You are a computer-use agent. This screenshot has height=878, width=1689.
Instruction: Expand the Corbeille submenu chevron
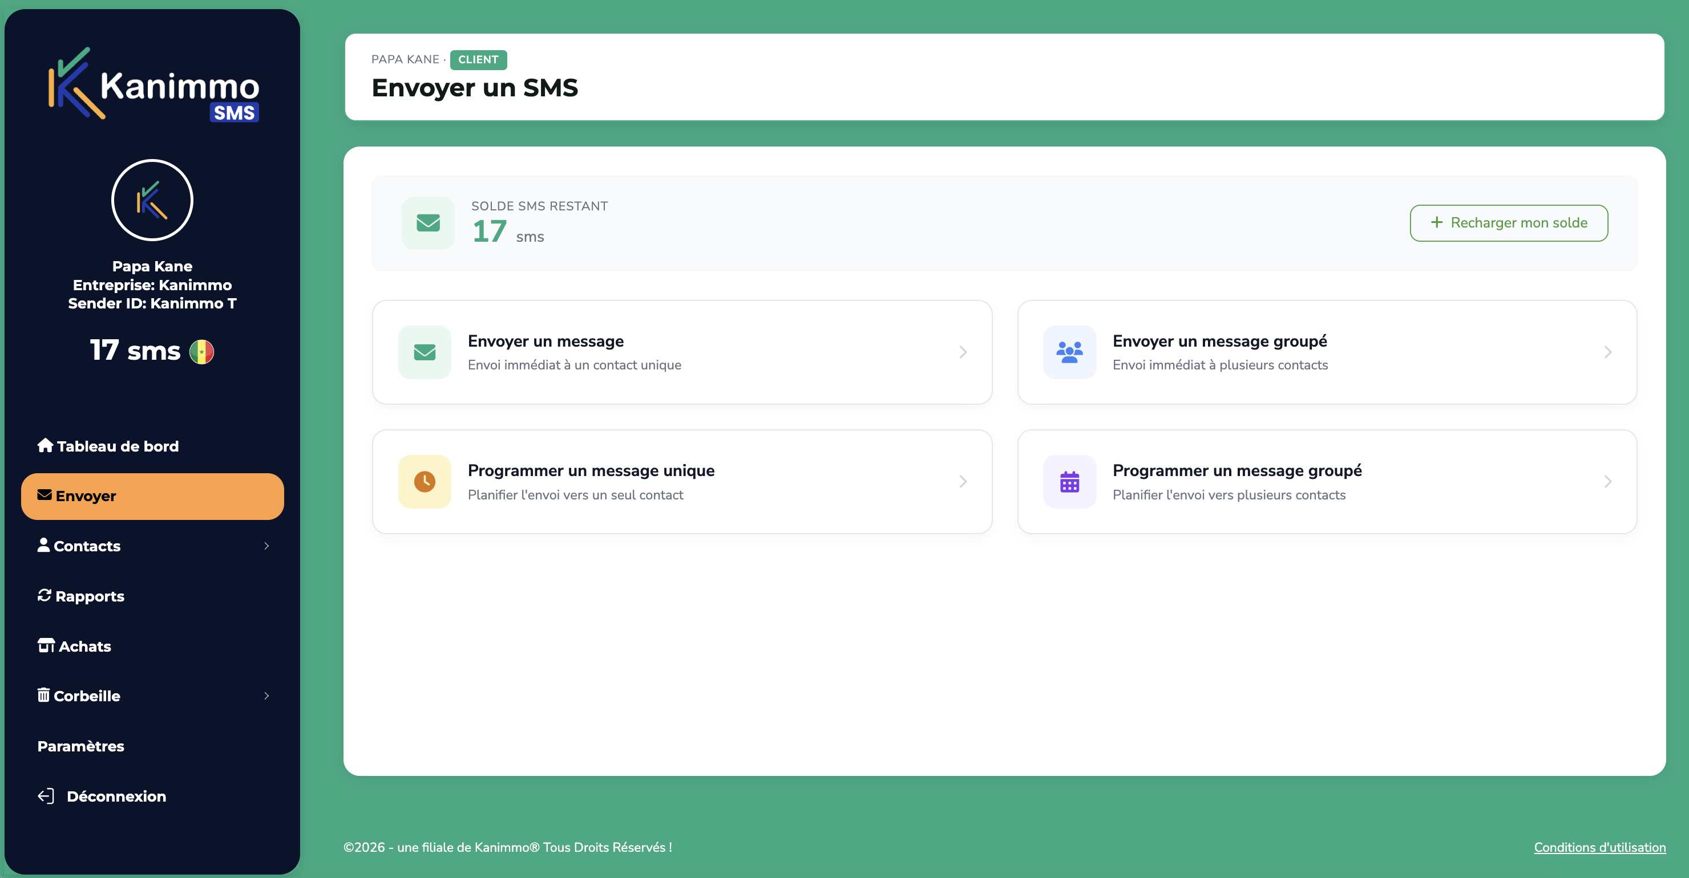(266, 696)
